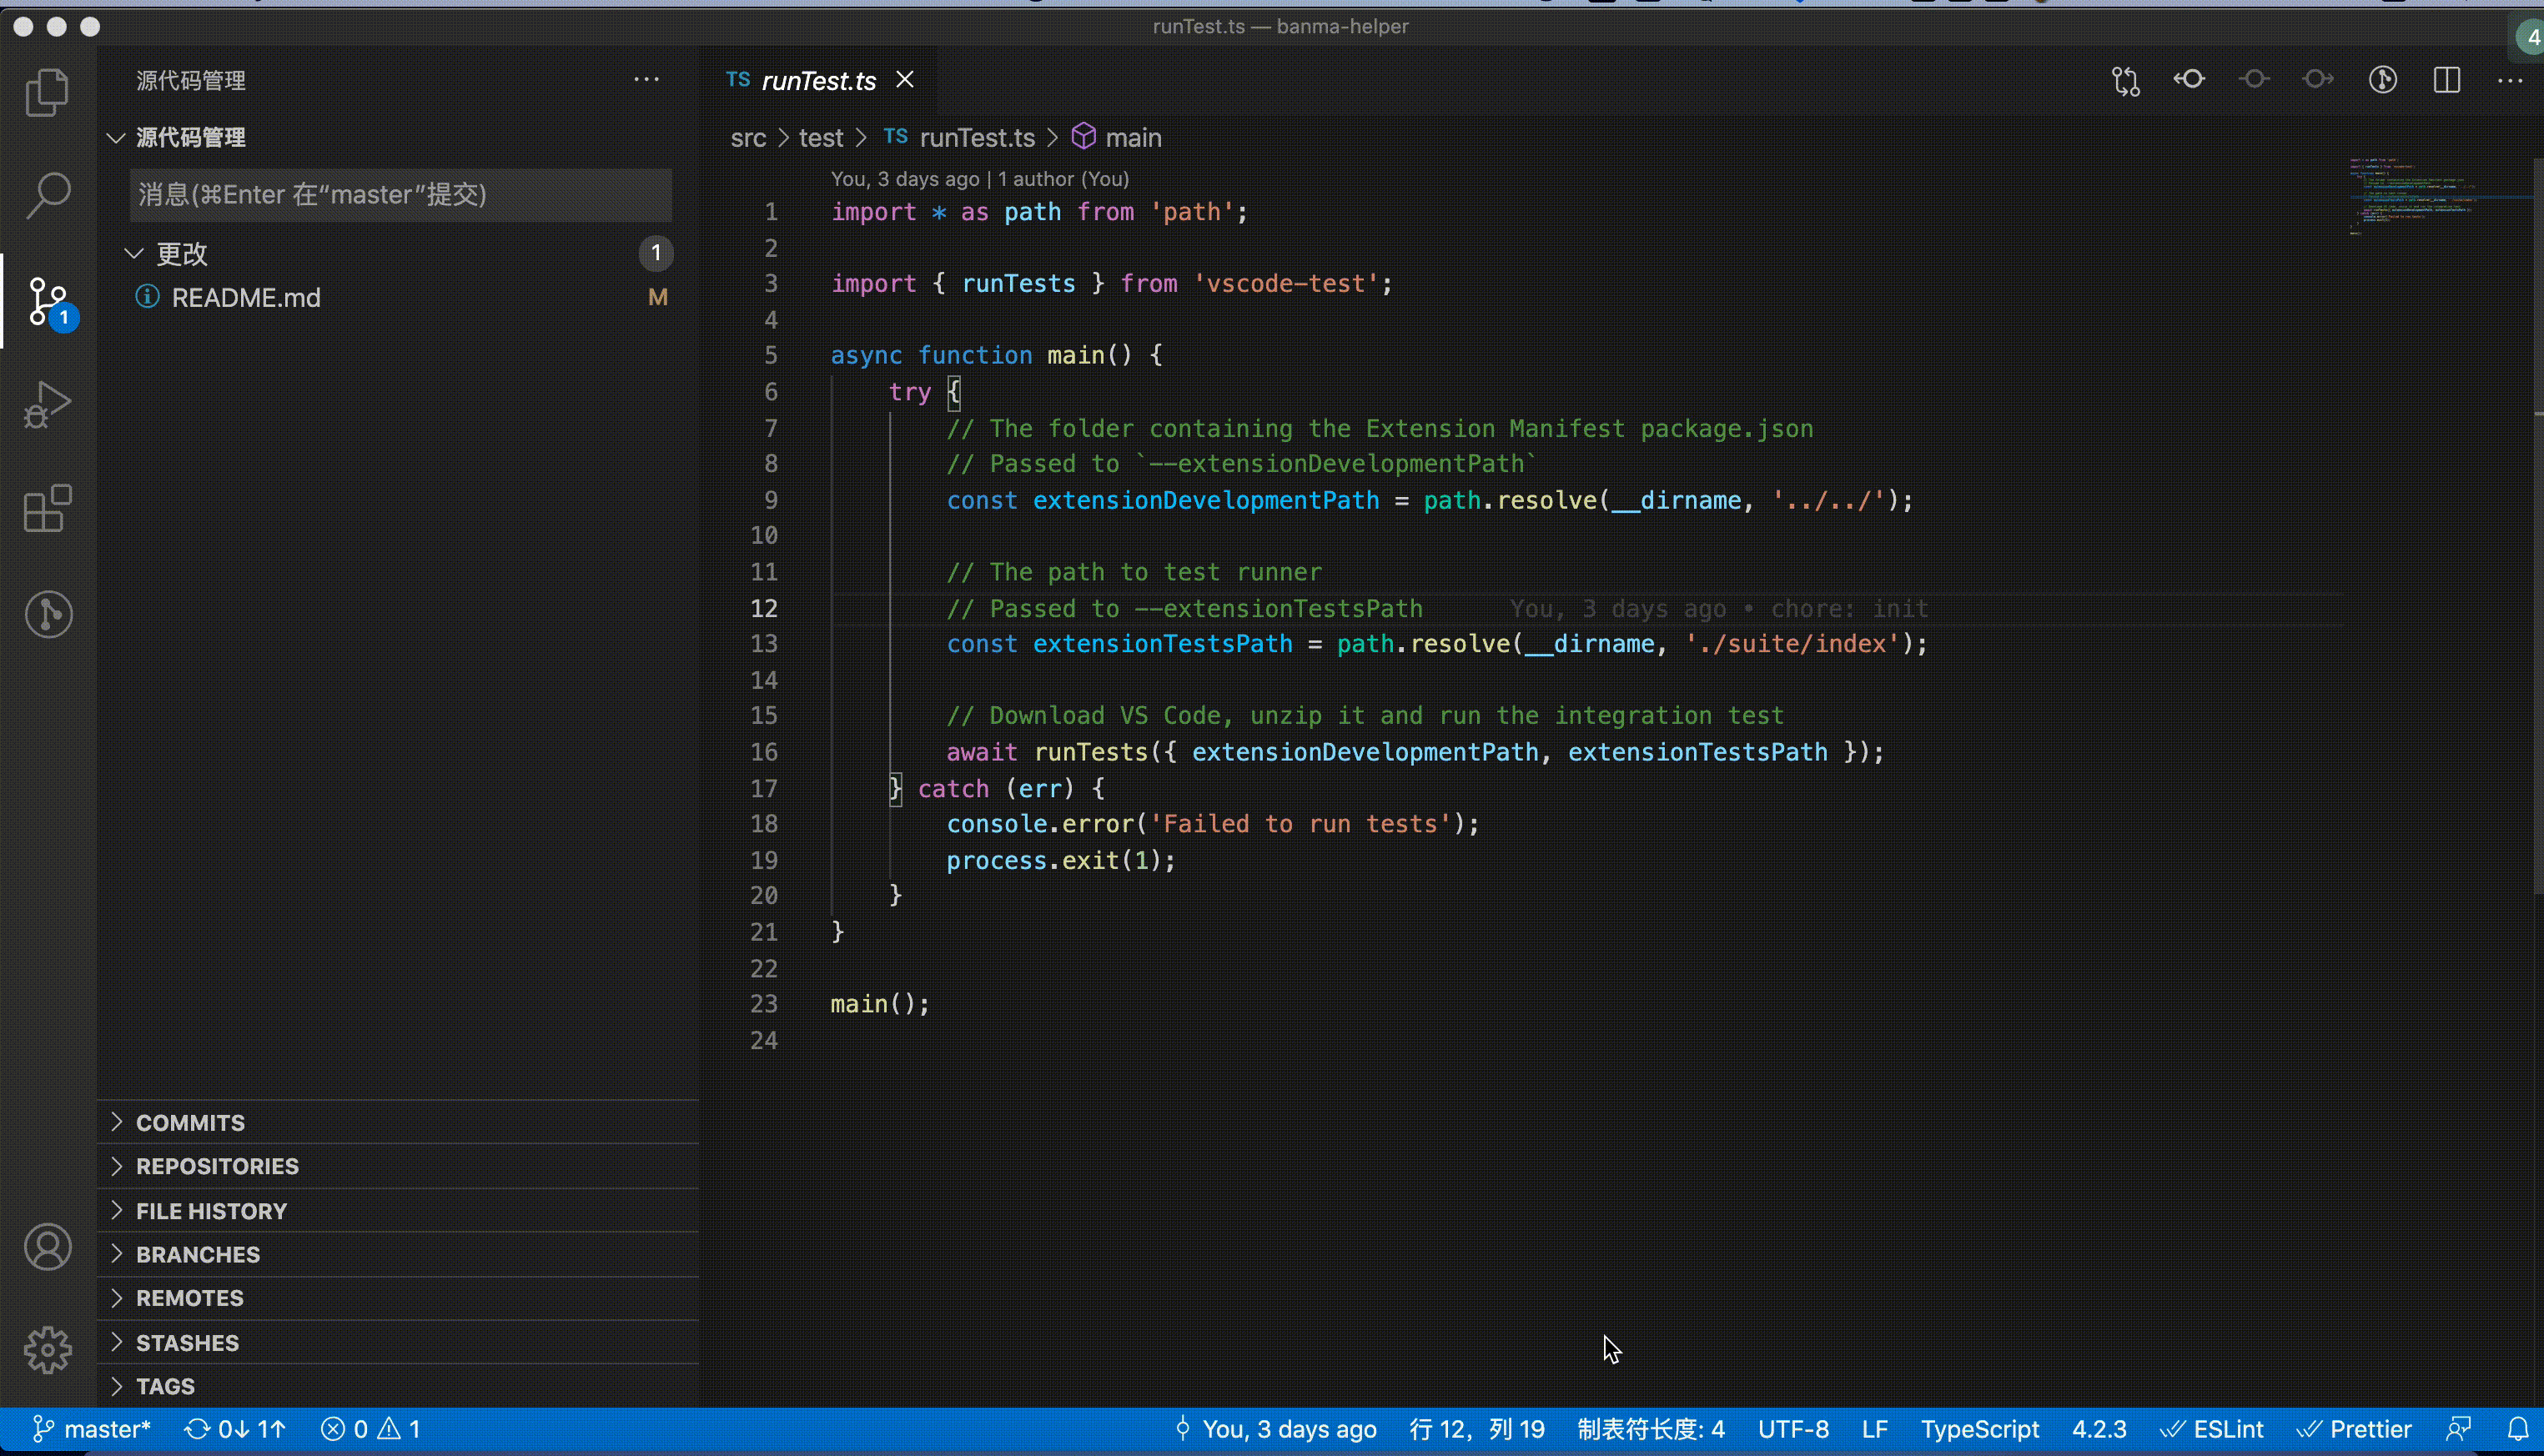This screenshot has height=1456, width=2544.
Task: Expand the FILE HISTORY section
Action: tap(398, 1210)
